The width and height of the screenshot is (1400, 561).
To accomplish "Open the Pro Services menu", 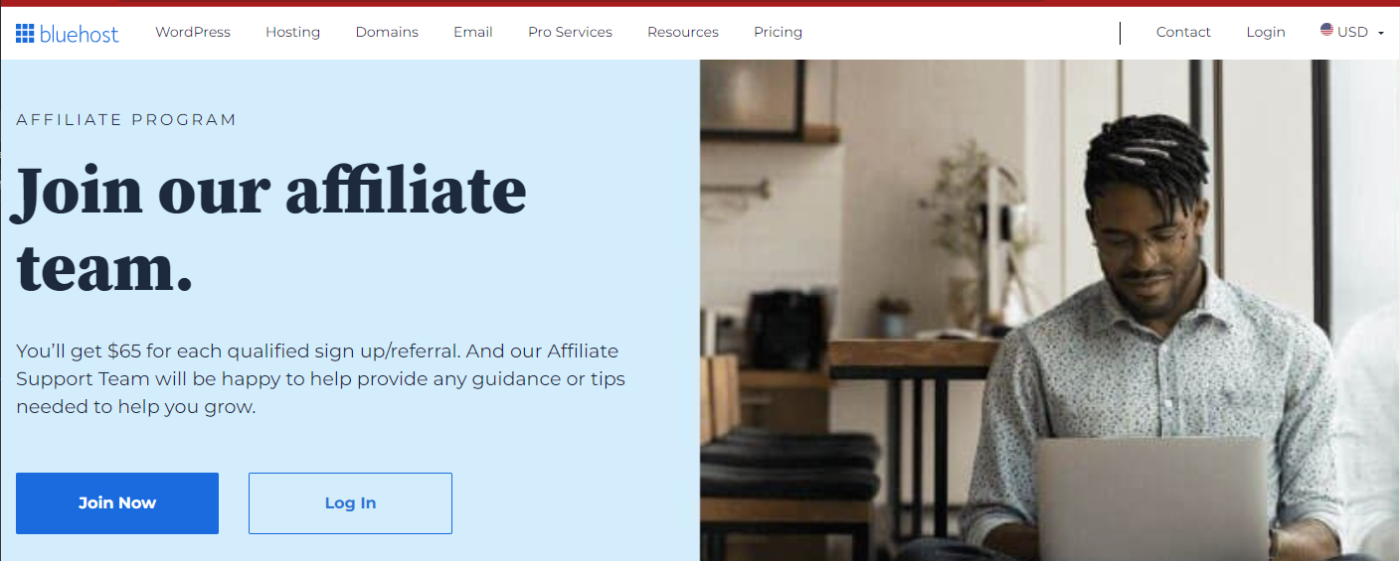I will point(570,32).
